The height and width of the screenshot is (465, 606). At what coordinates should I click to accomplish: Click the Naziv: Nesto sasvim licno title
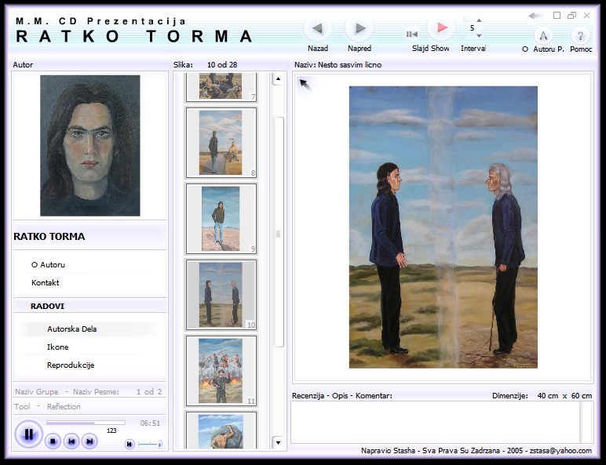338,65
